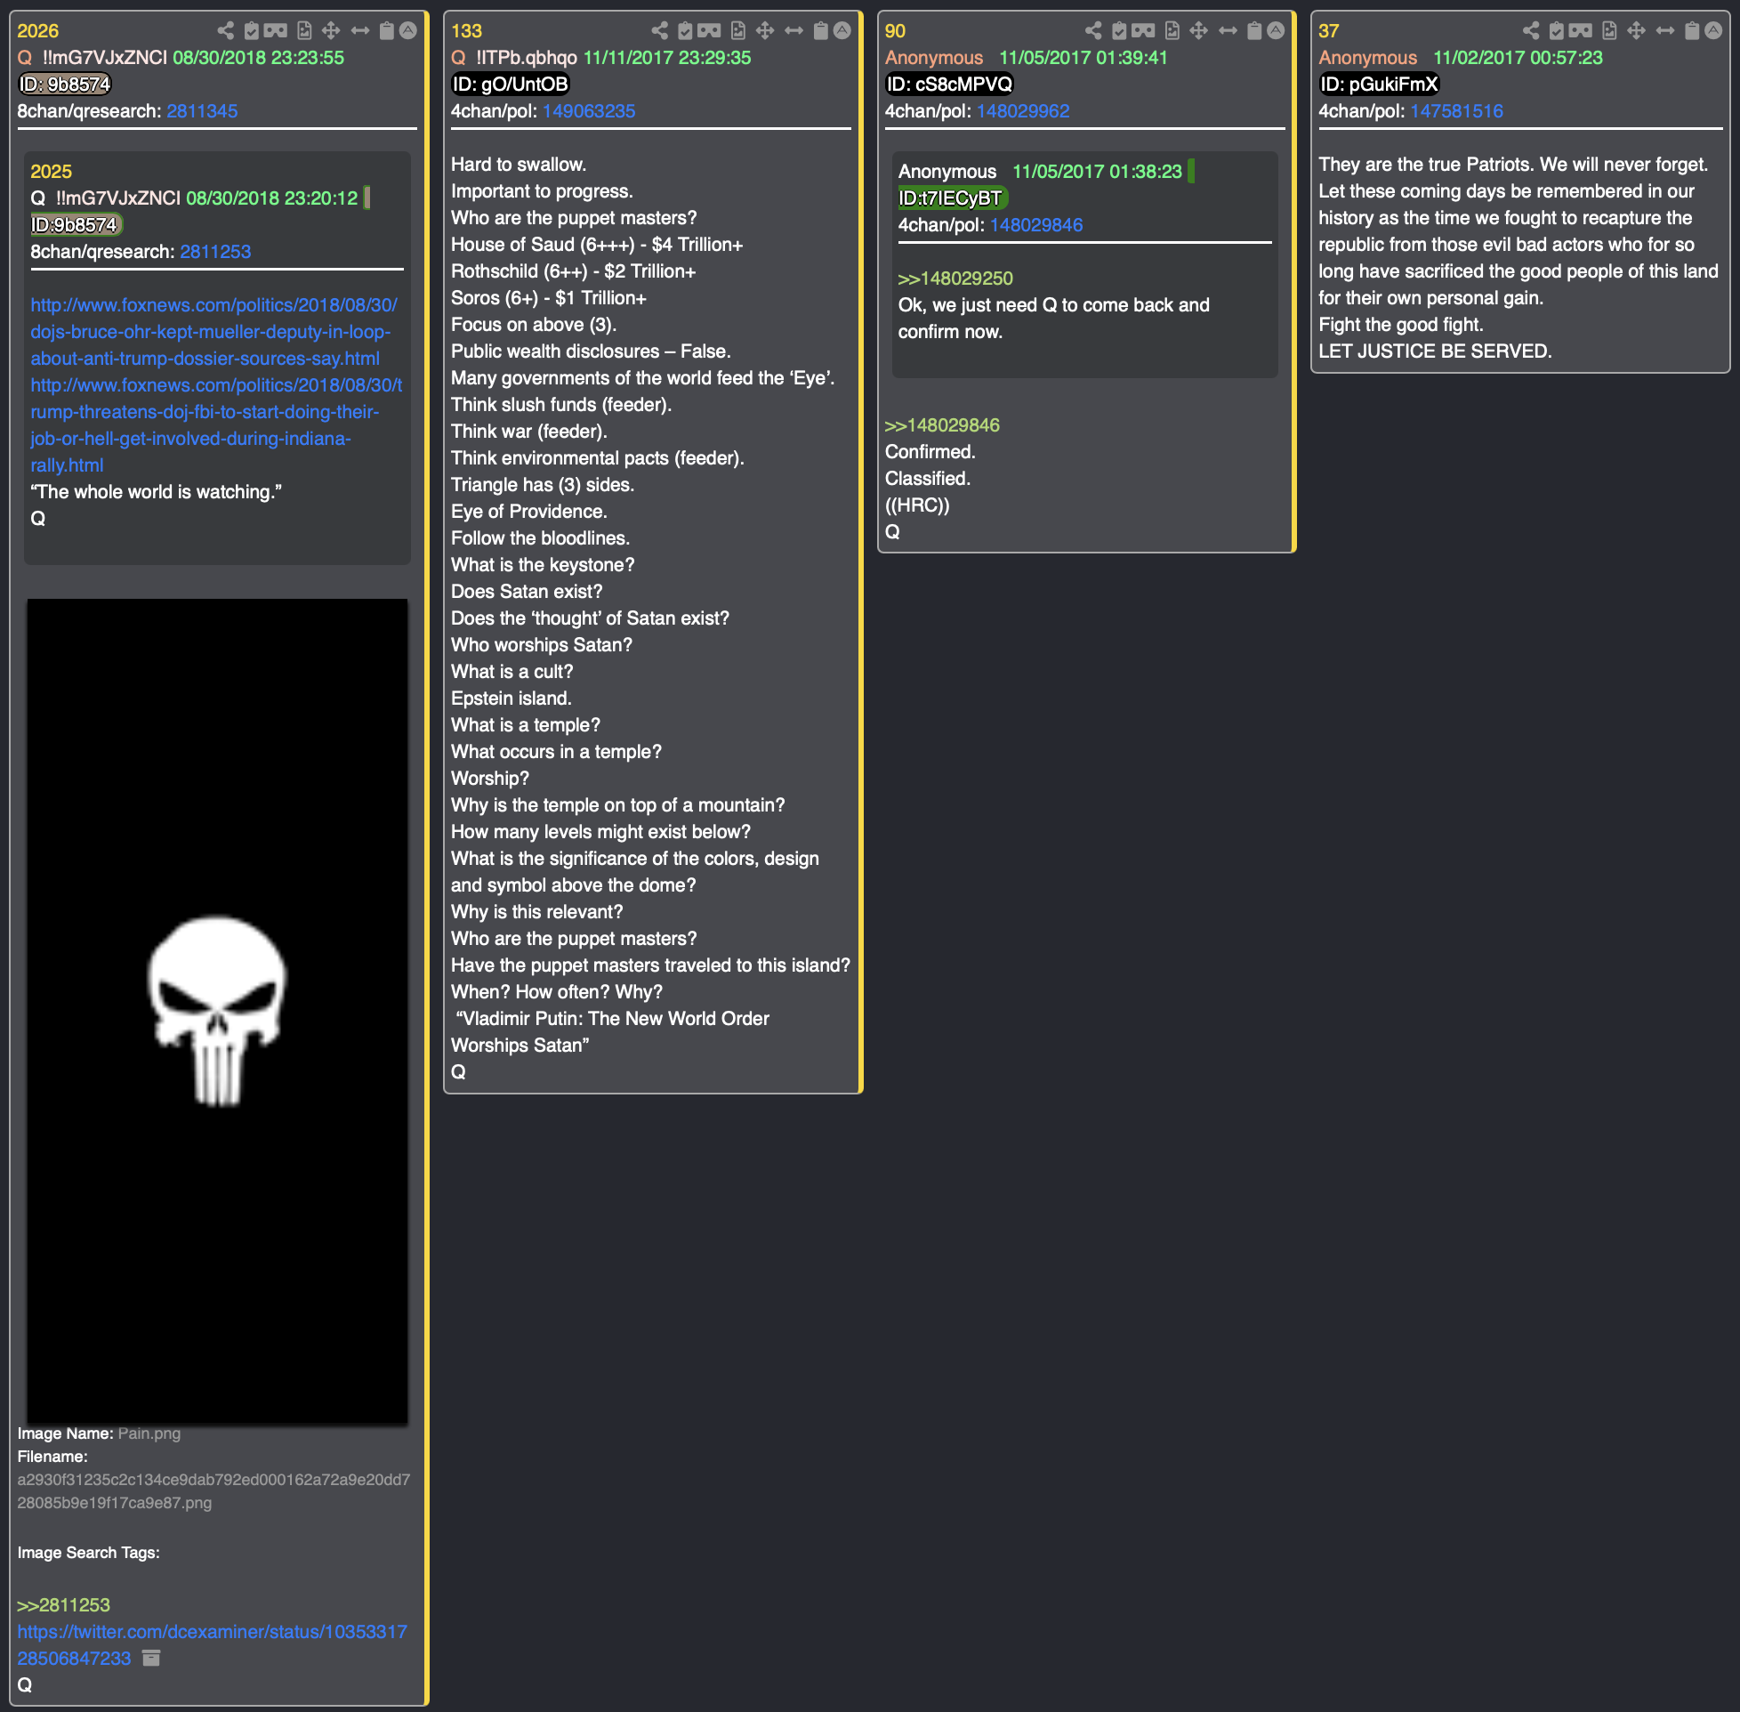Open the Fox News Trump threatens DOJ link

215,424
